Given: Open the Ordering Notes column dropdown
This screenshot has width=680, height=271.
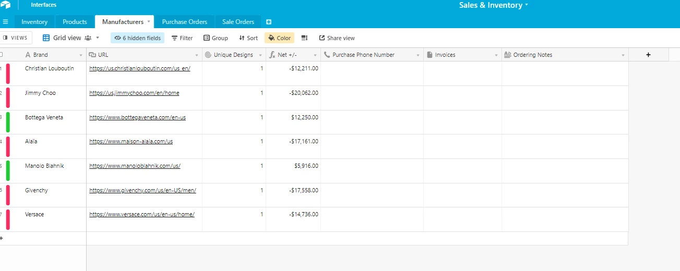Looking at the screenshot, I should pos(623,55).
